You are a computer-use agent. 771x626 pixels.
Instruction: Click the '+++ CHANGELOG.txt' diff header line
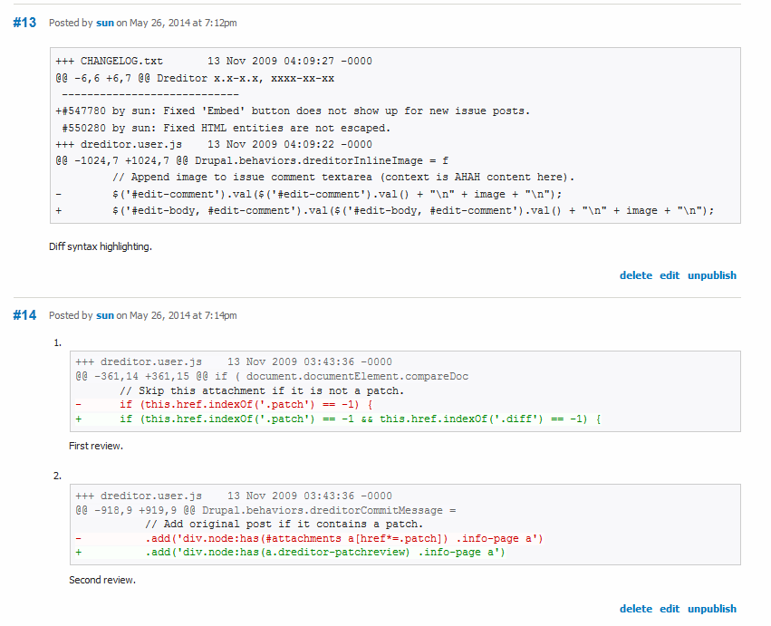point(214,61)
